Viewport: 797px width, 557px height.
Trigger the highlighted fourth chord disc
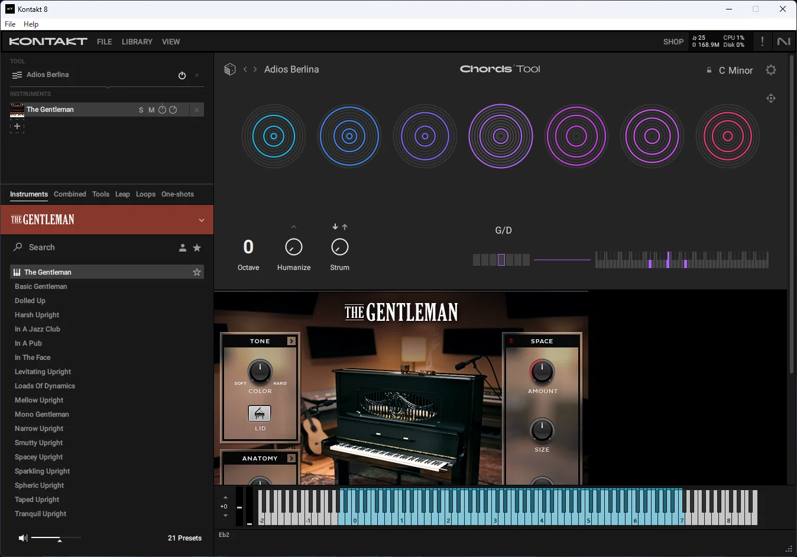[x=501, y=136]
